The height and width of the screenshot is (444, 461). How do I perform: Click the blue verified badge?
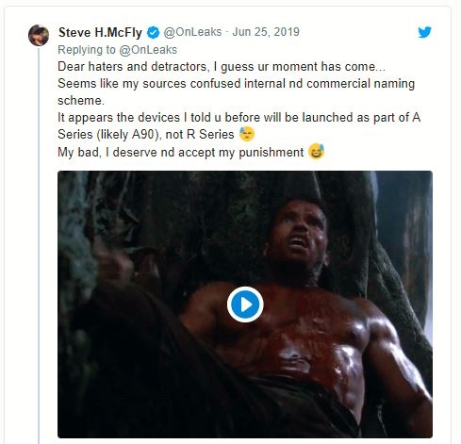153,33
